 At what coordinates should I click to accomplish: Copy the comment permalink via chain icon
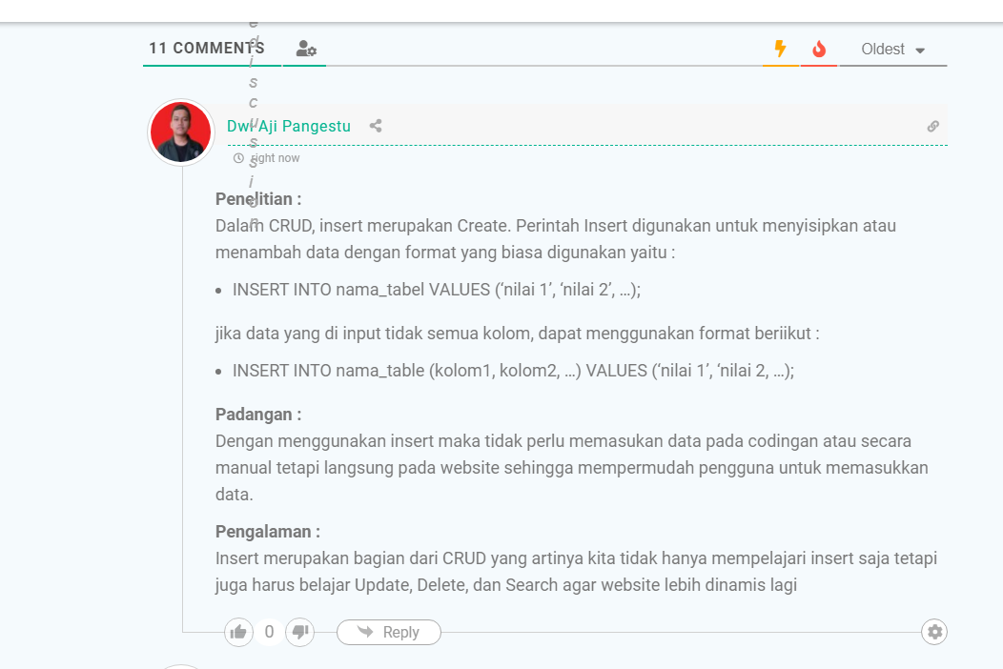click(933, 126)
